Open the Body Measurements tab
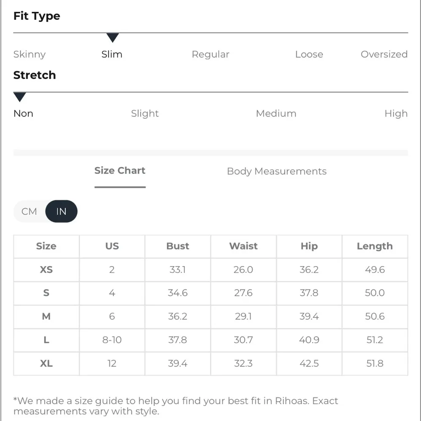The height and width of the screenshot is (421, 421). (277, 171)
